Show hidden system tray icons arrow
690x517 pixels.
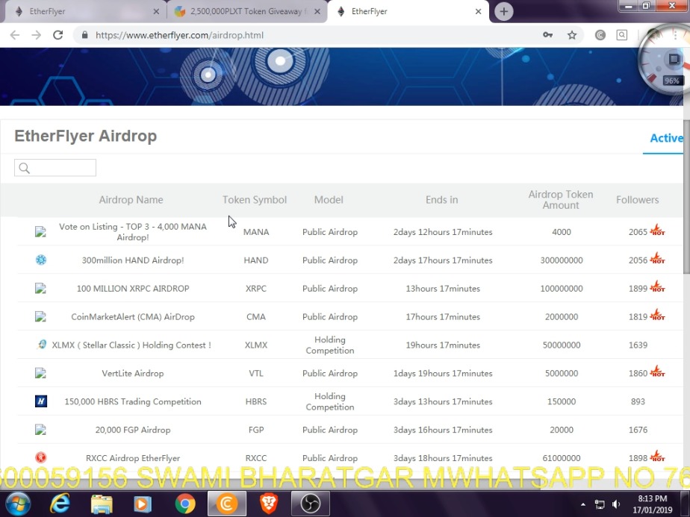(x=583, y=504)
